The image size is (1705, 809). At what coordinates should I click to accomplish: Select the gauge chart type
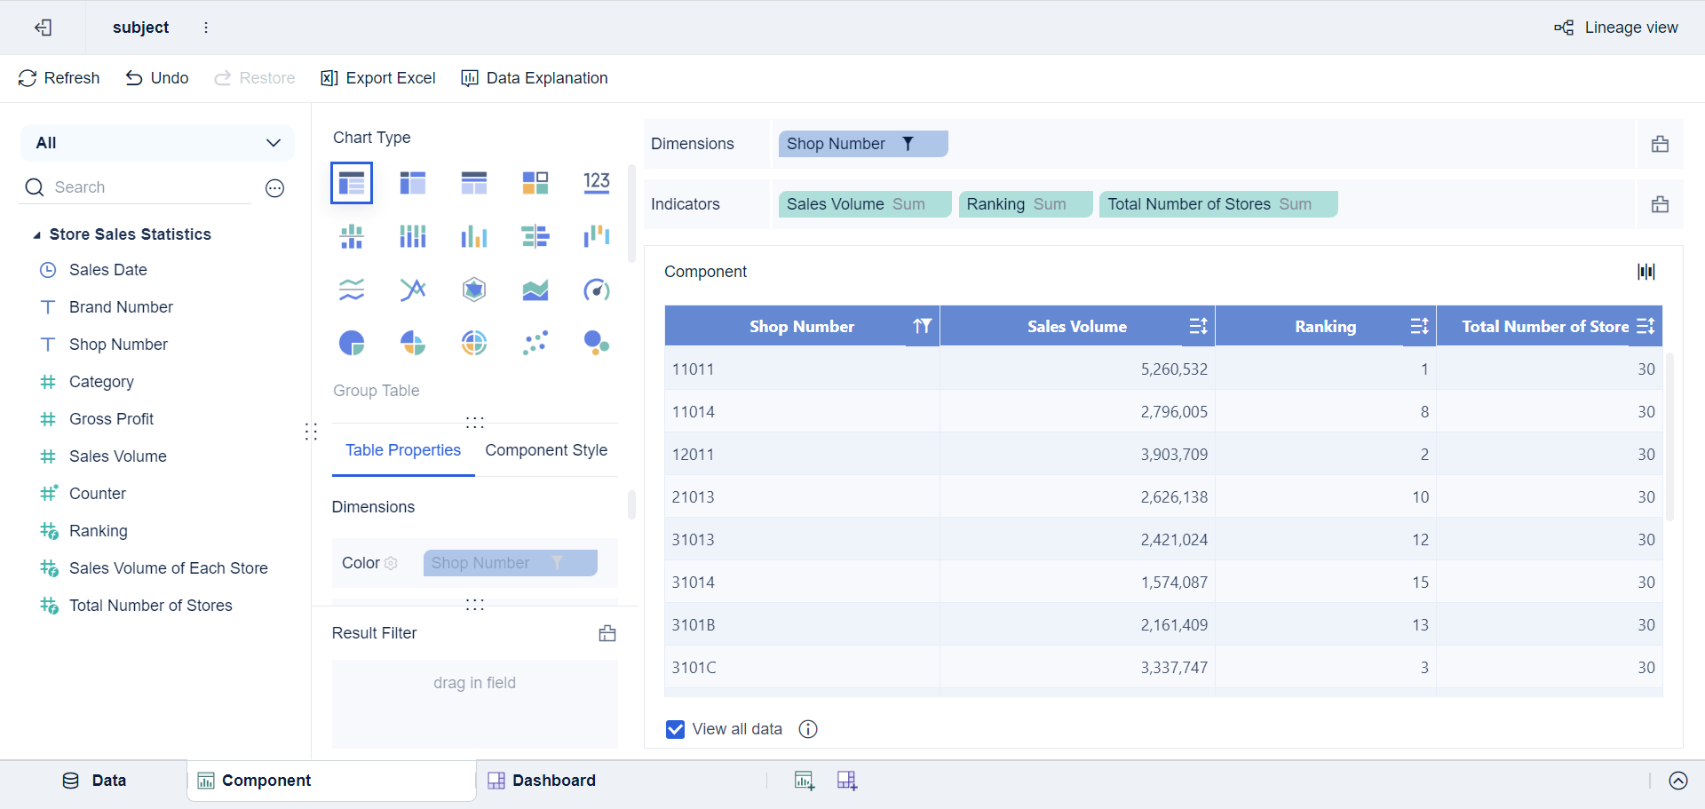[x=596, y=289]
